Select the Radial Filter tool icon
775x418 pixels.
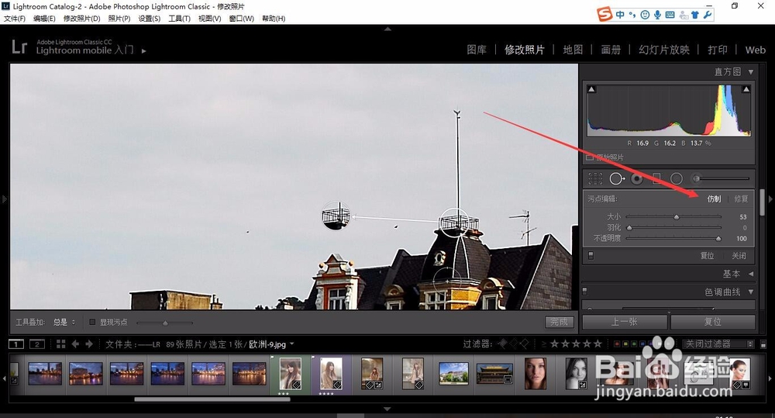[676, 178]
